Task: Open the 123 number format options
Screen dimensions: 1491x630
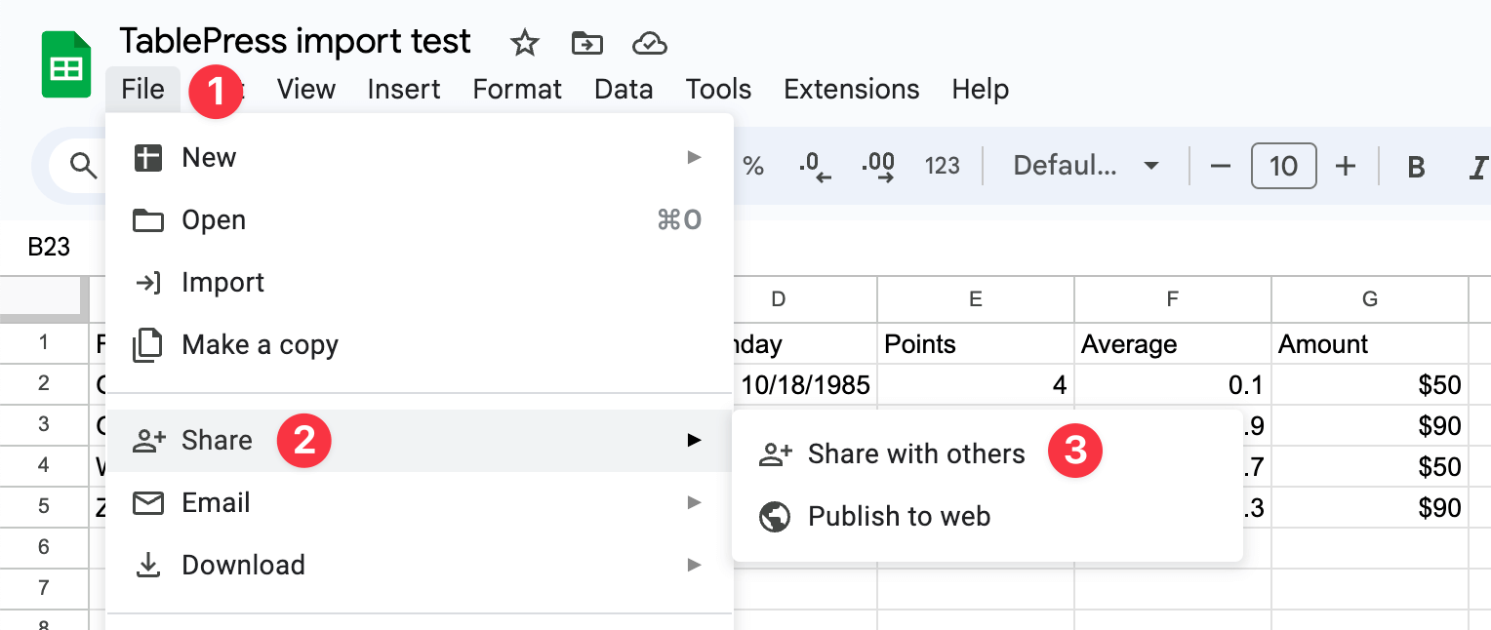Action: click(x=942, y=166)
